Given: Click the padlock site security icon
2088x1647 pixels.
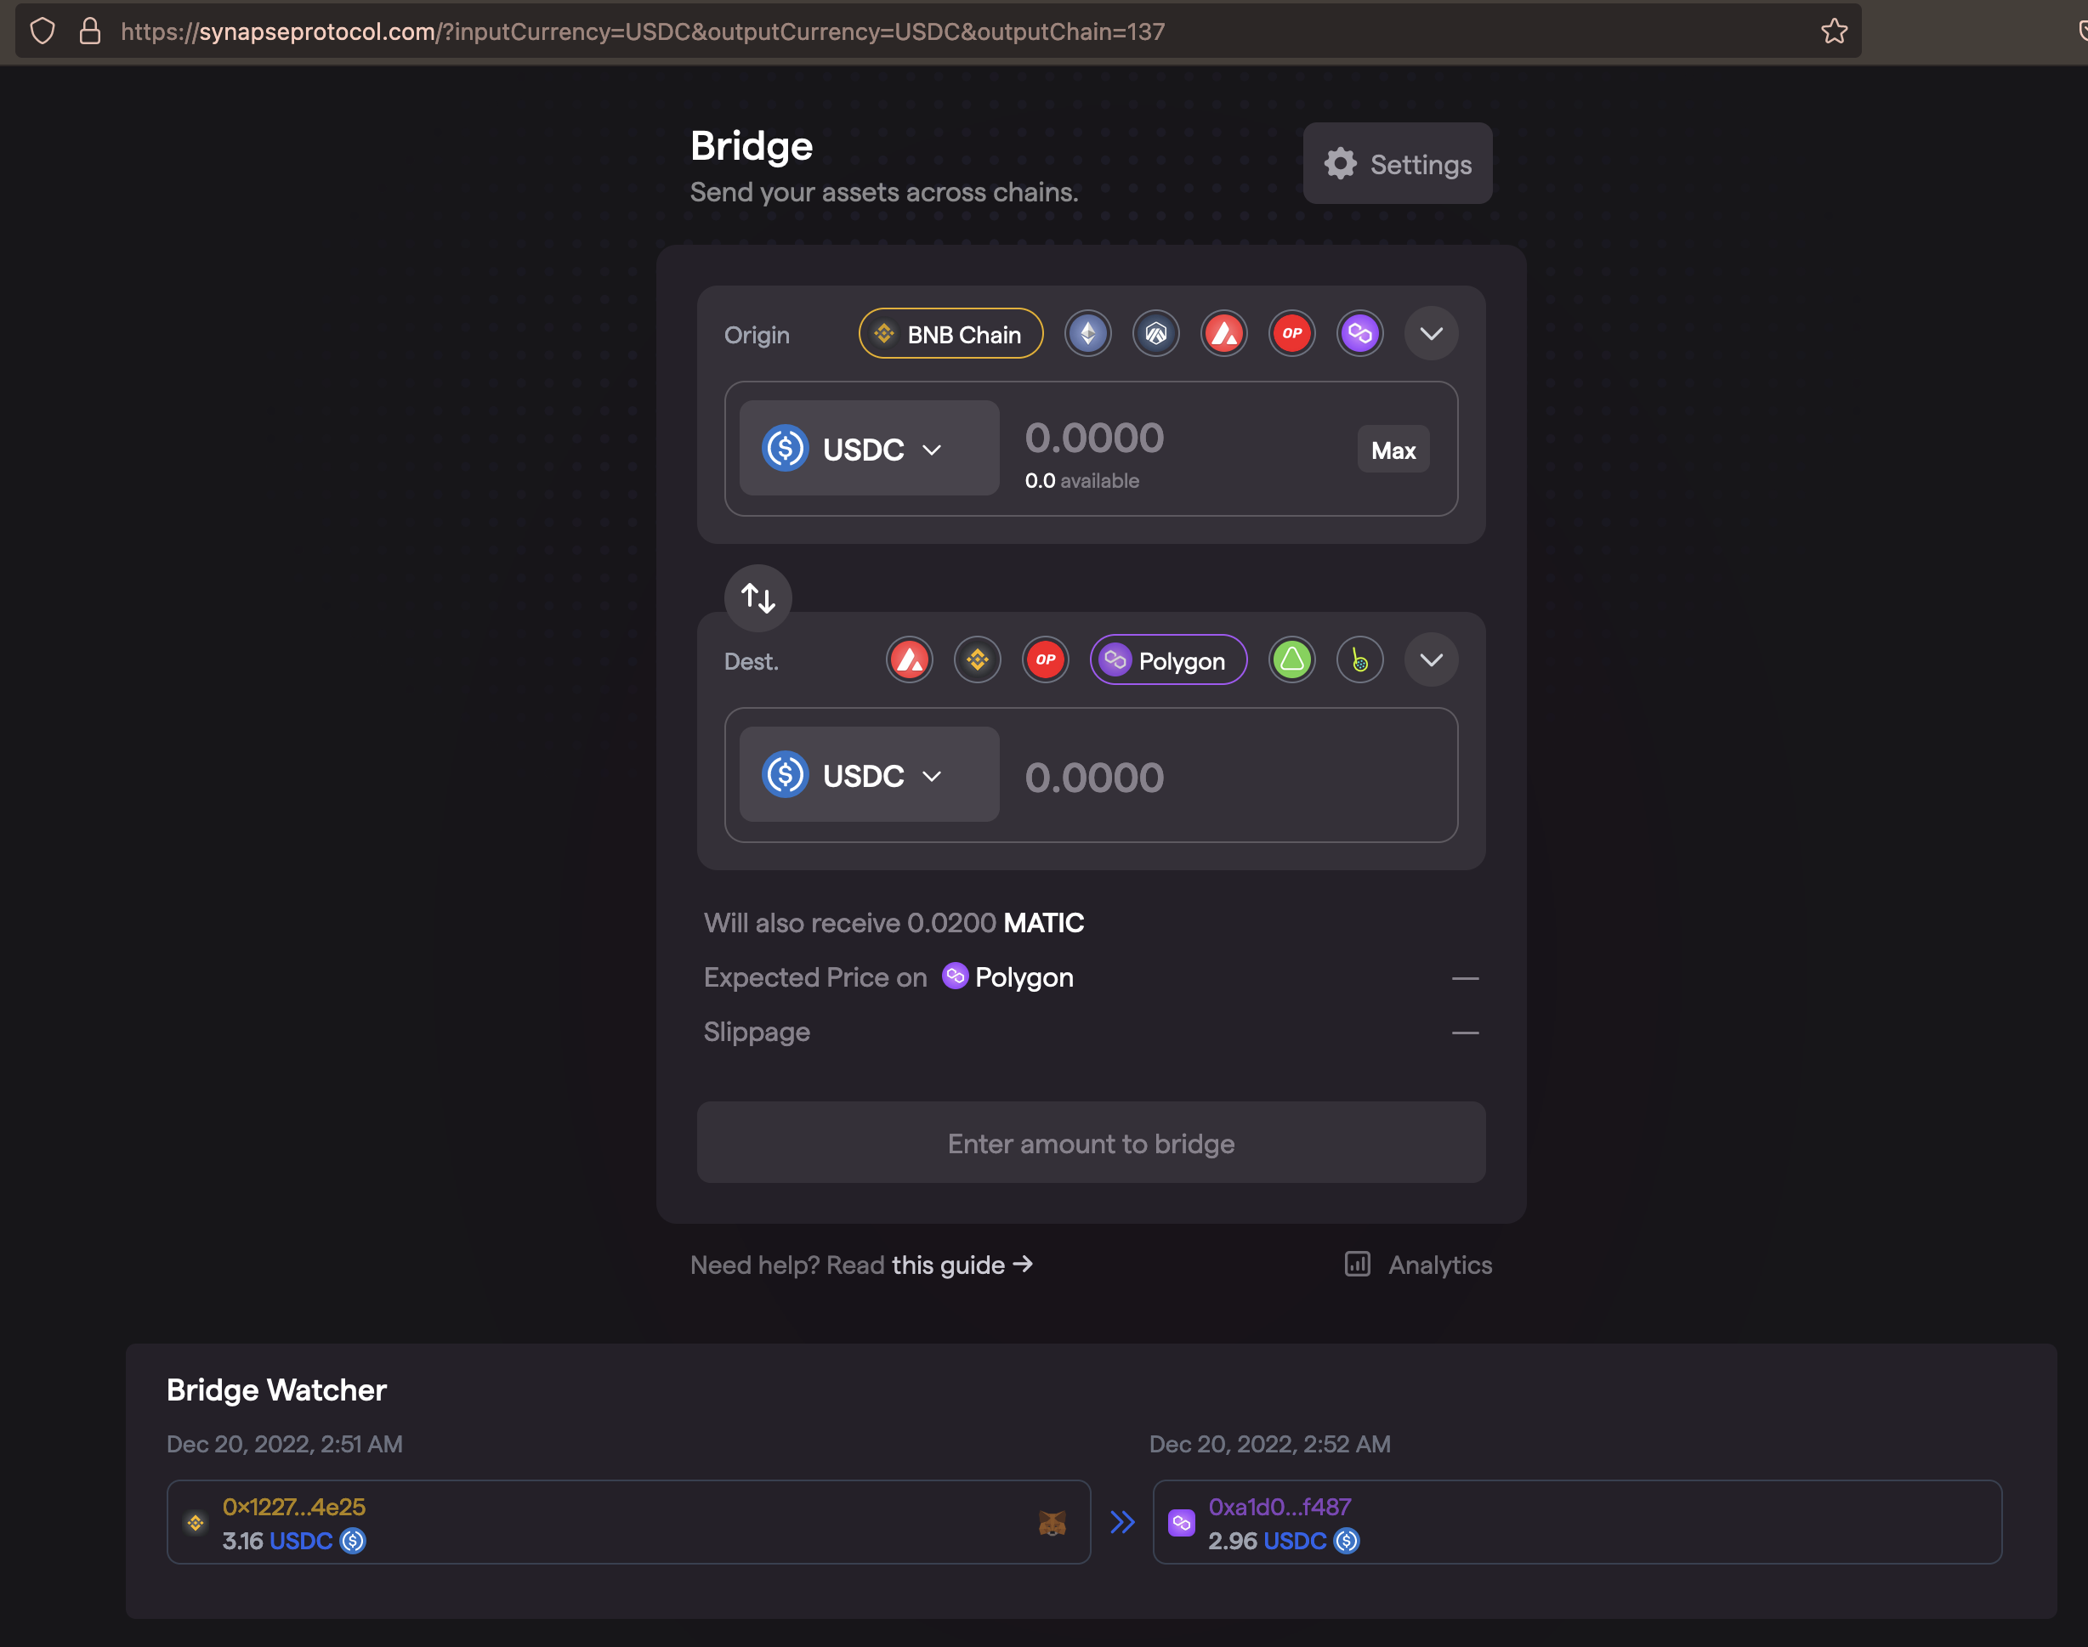Looking at the screenshot, I should pyautogui.click(x=90, y=31).
